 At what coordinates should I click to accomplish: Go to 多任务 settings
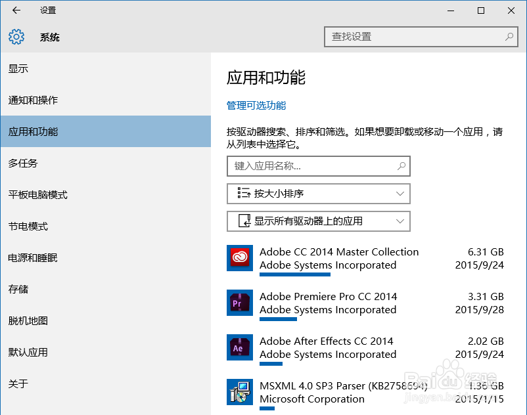(x=106, y=163)
